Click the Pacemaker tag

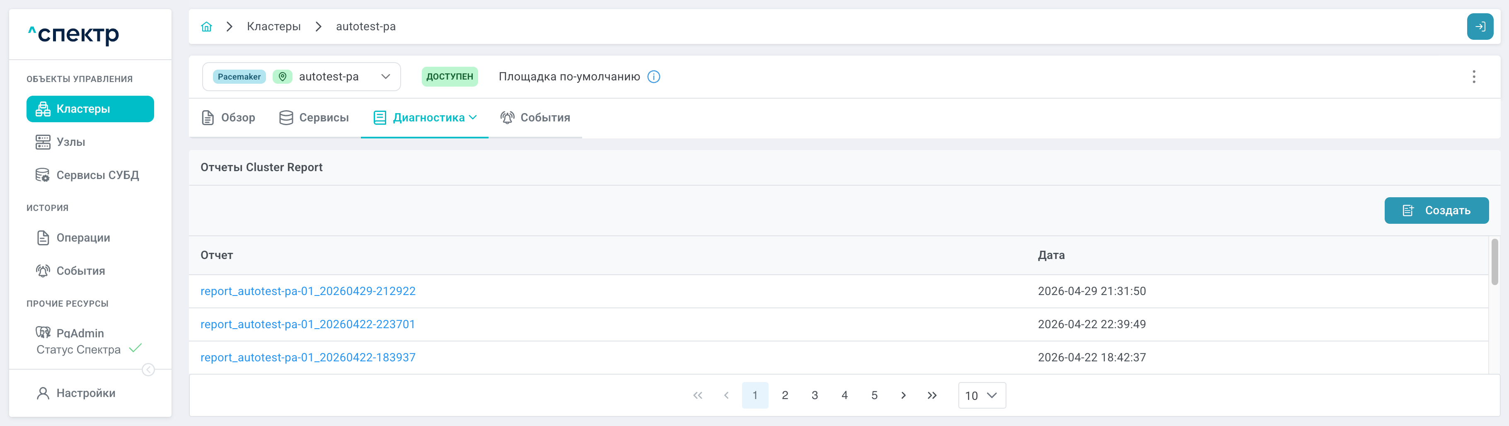tap(239, 77)
